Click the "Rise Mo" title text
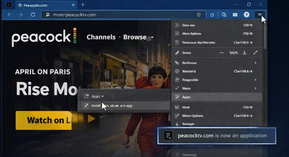The width and height of the screenshot is (289, 157). point(47,89)
